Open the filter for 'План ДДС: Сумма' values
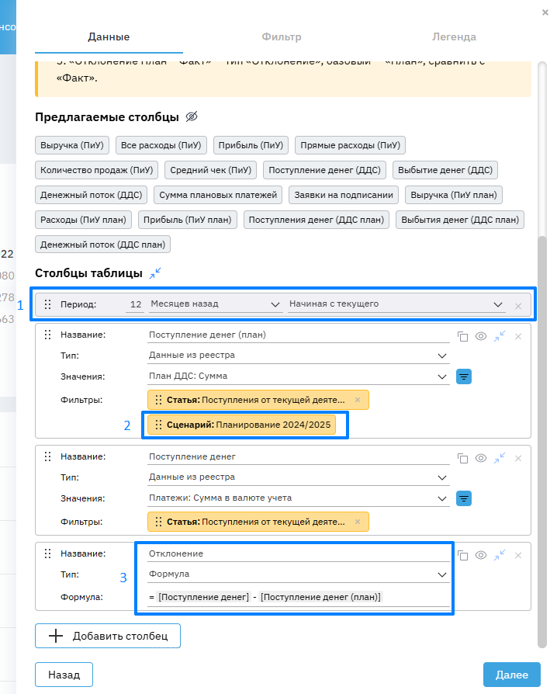 click(x=465, y=377)
